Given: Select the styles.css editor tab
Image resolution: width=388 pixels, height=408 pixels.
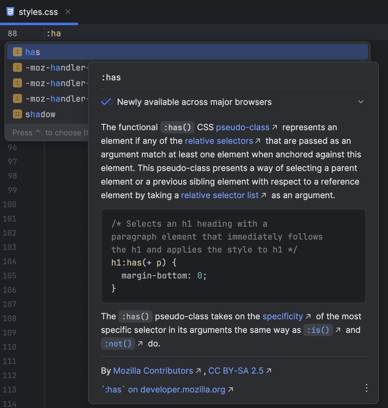Looking at the screenshot, I should 38,12.
